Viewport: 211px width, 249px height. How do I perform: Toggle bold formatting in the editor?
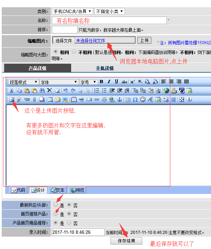[x=102, y=82]
